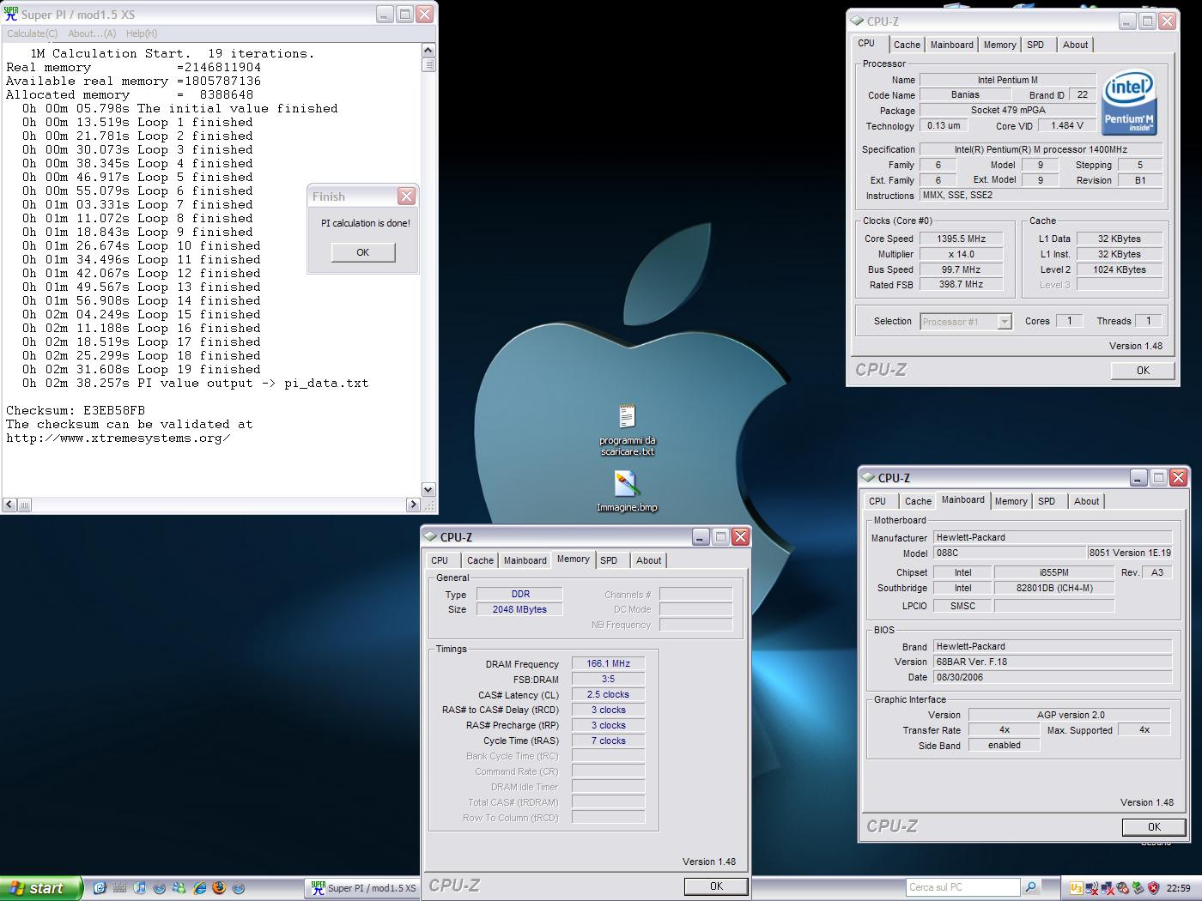Click the red security shield tray icon
This screenshot has height=901, width=1202.
pyautogui.click(x=1154, y=888)
